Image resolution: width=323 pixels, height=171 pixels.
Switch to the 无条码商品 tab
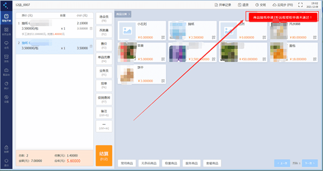pyautogui.click(x=149, y=163)
